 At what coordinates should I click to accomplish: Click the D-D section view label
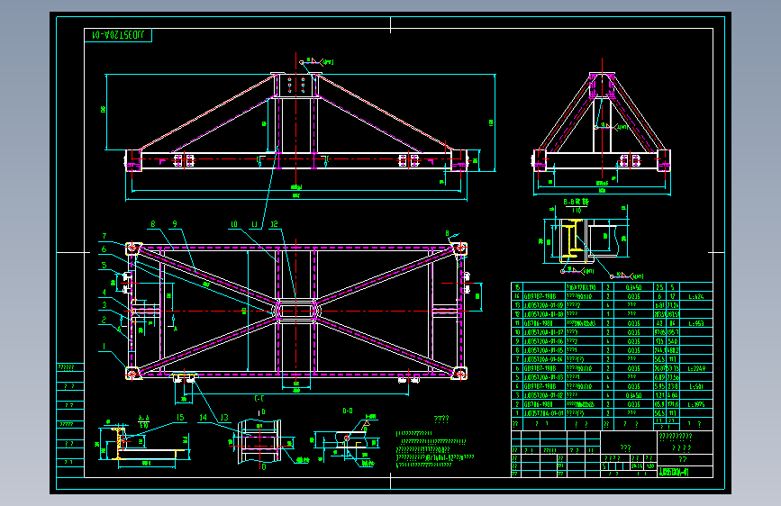348,411
